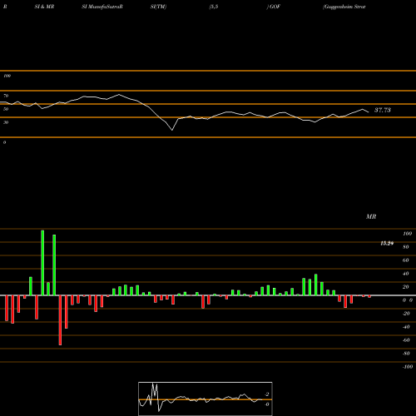The image size is (416, 416).
Task: Click the 70 level label on RSI axis
Action: pos(6,96)
